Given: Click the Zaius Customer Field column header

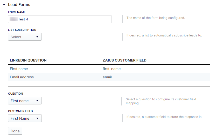Looking at the screenshot, I should click(124, 60).
